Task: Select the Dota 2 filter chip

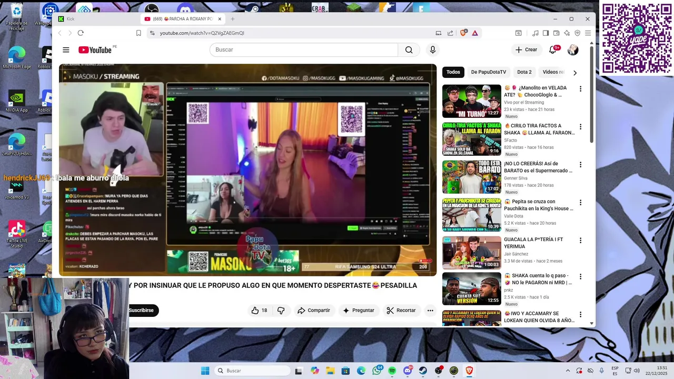Action: (524, 72)
